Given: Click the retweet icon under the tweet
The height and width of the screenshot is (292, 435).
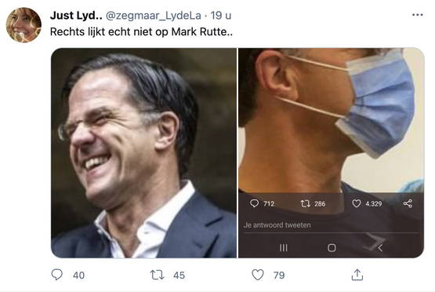Looking at the screenshot, I should (x=157, y=275).
